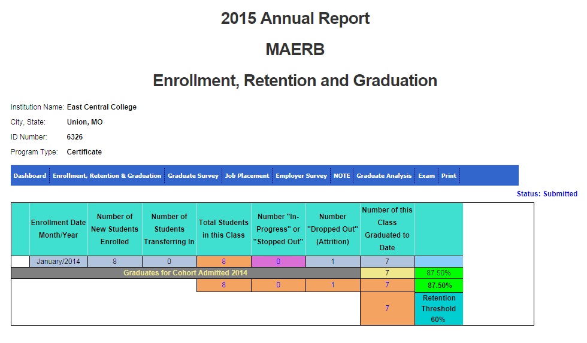The height and width of the screenshot is (343, 587).
Task: Click Students Transferring In value 0 cell
Action: point(169,262)
